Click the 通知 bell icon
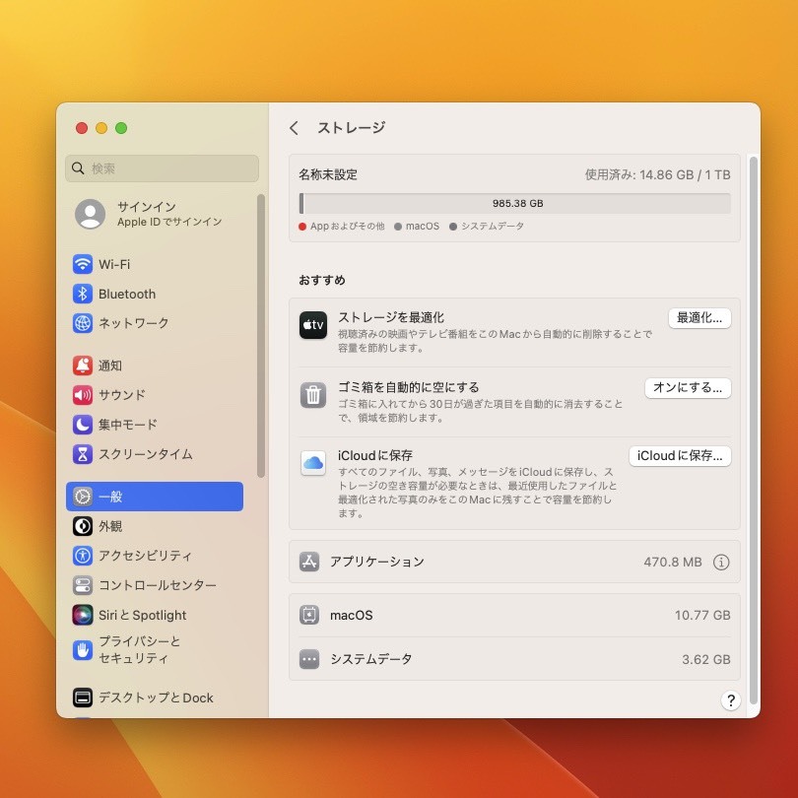The height and width of the screenshot is (798, 798). (83, 366)
